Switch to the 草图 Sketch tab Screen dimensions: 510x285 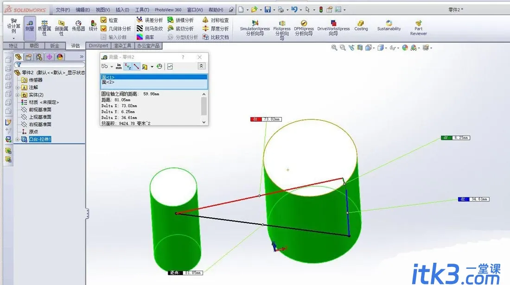(34, 46)
